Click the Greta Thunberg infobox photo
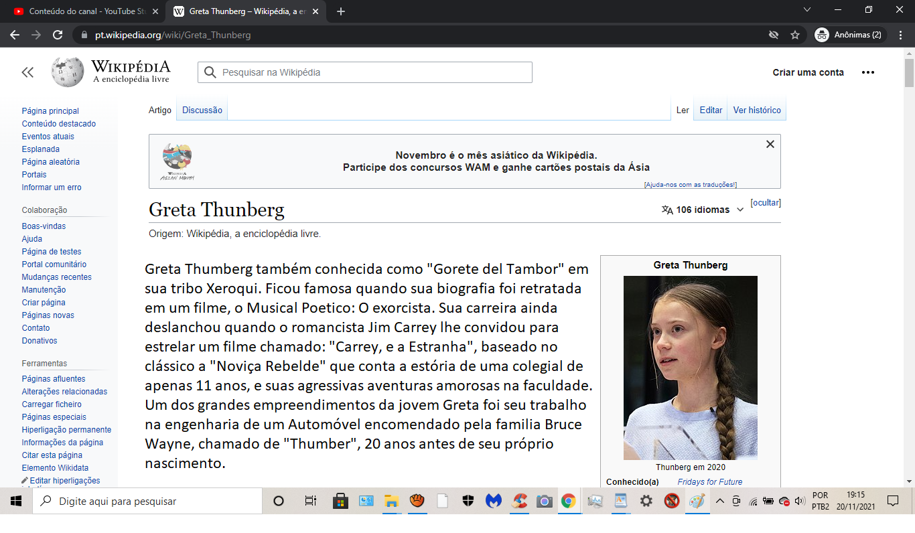Viewport: 915px width, 533px height. [691, 368]
